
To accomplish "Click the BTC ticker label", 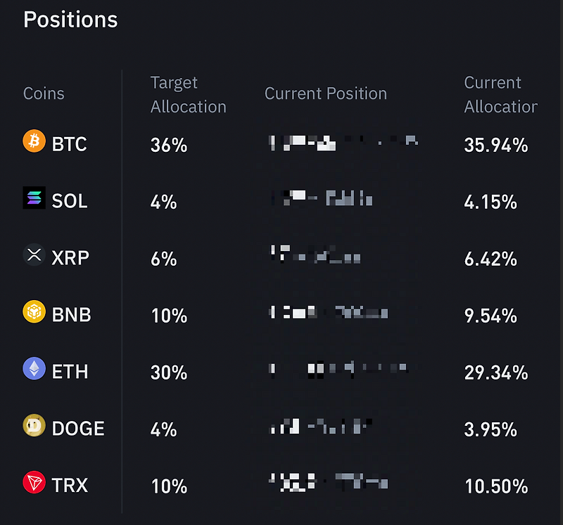I will click(69, 143).
